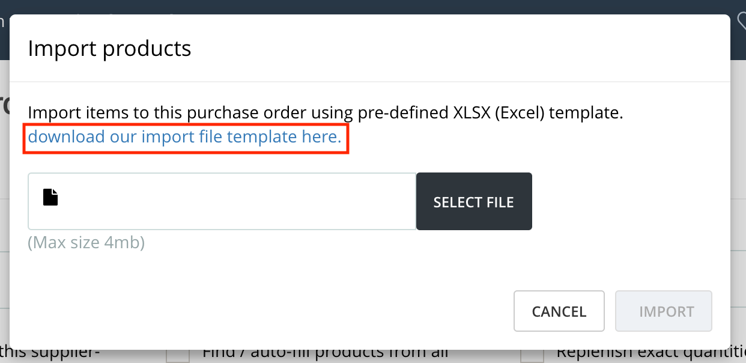This screenshot has height=363, width=746.
Task: Click the 'Import items to this purchase order' description
Action: click(180, 112)
